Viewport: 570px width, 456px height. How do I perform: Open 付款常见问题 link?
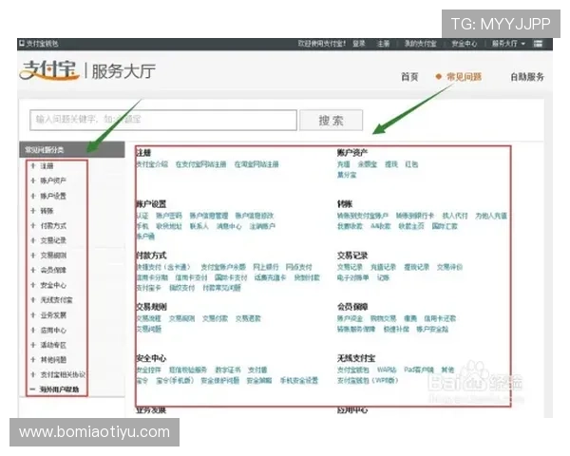(x=221, y=288)
